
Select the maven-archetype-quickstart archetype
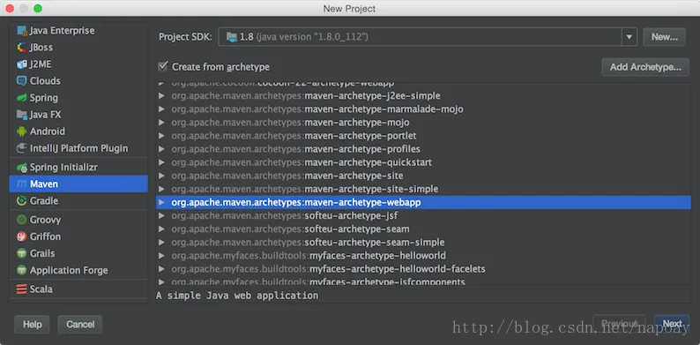[423, 162]
